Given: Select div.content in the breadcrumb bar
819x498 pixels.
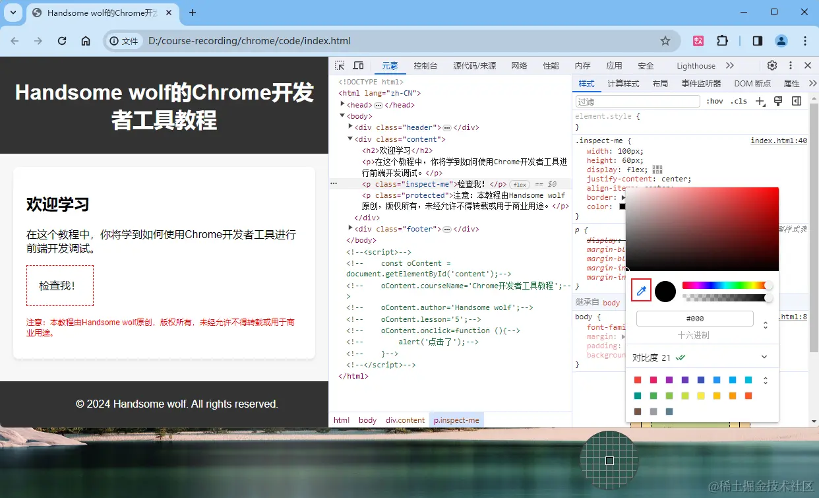Looking at the screenshot, I should click(x=405, y=420).
